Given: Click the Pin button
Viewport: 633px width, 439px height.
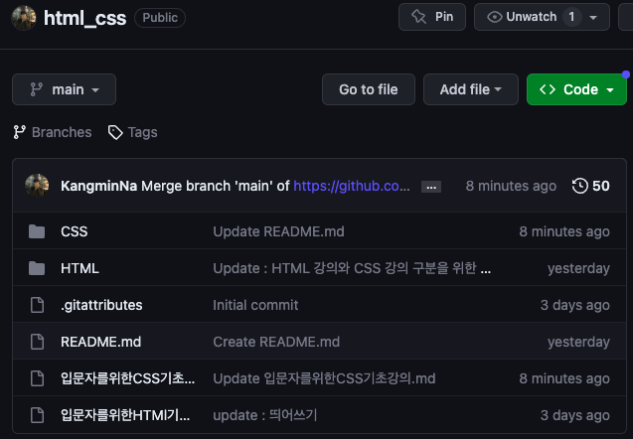Looking at the screenshot, I should coord(432,17).
